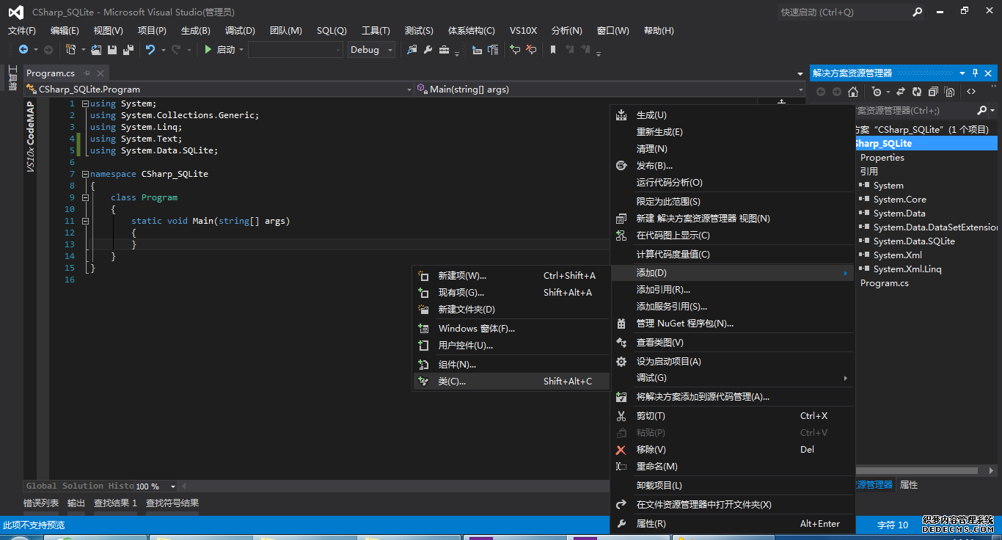Click the View Code angle-brackets icon
This screenshot has height=540, width=1002.
tap(971, 92)
